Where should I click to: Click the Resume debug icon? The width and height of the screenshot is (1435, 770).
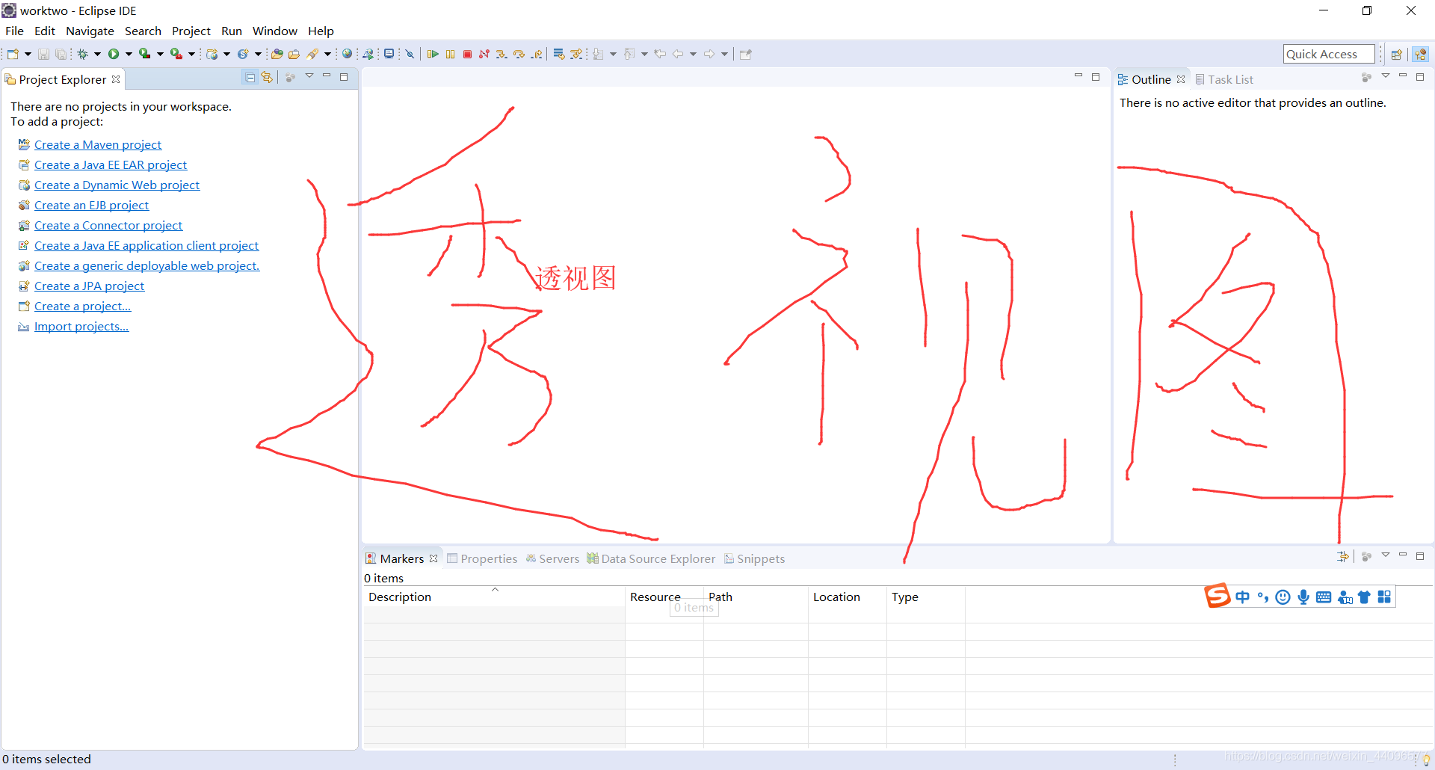pyautogui.click(x=433, y=54)
